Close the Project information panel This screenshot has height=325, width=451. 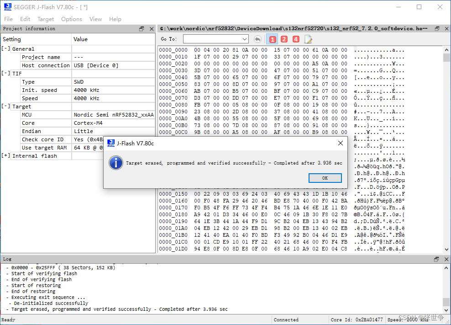[152, 29]
